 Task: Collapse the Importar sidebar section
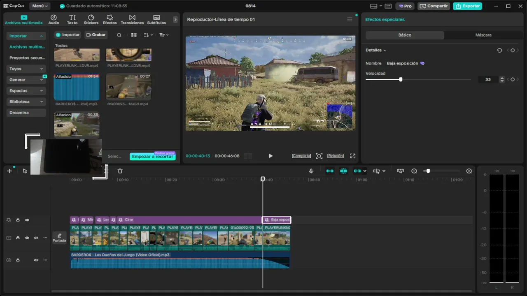pos(42,36)
